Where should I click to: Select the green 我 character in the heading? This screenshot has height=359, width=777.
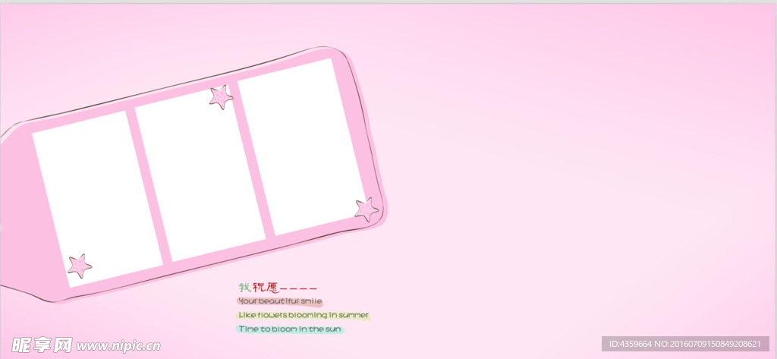[x=244, y=288]
